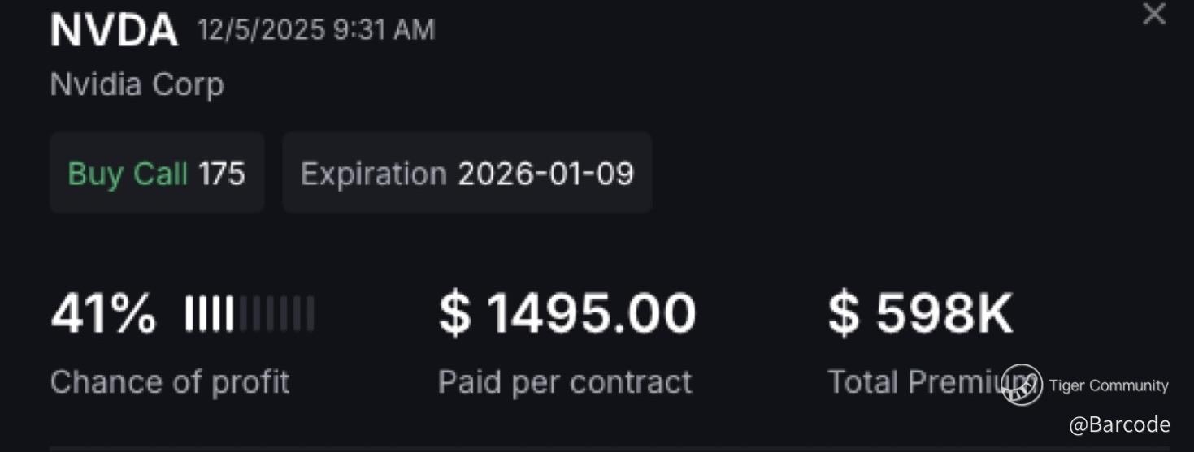Click the 12/5/2025 9:31 AM timestamp

[x=316, y=30]
